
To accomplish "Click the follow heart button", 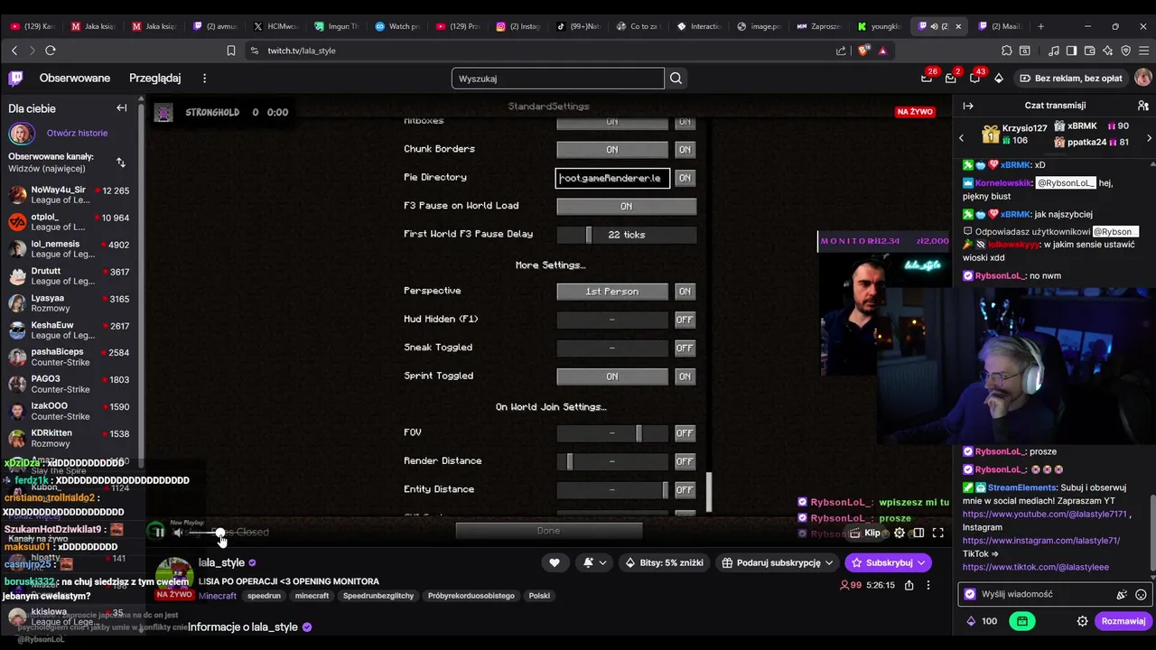I will pos(555,562).
